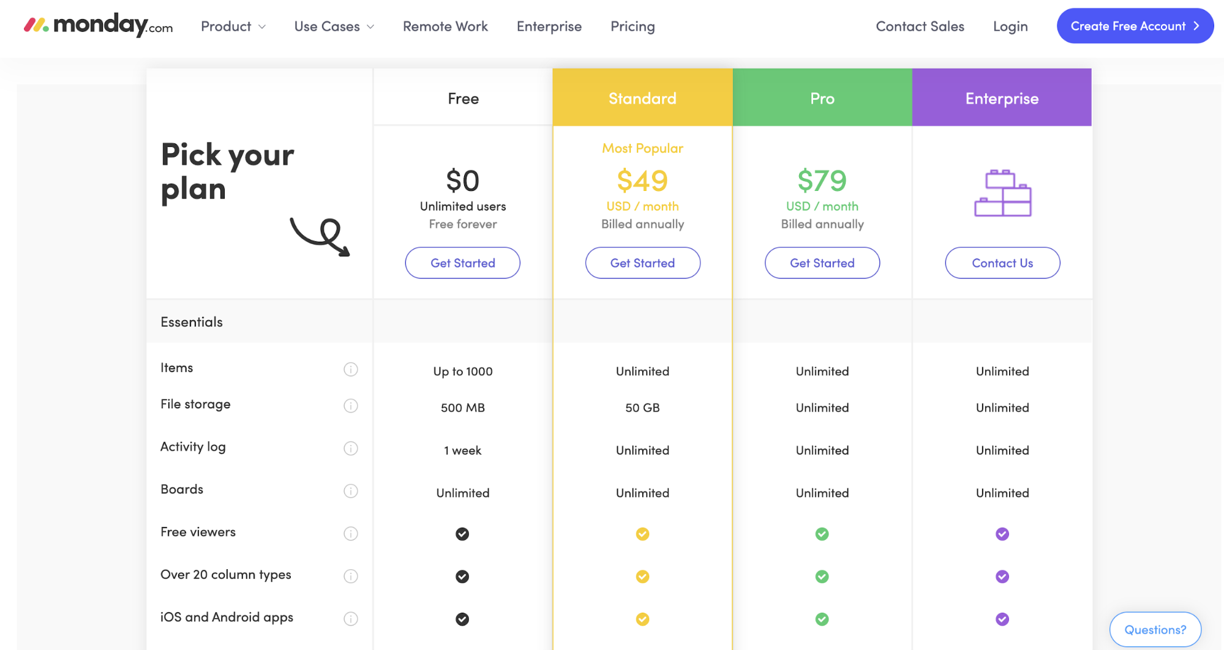Click Create Free Account button
This screenshot has width=1224, height=650.
[x=1135, y=26]
